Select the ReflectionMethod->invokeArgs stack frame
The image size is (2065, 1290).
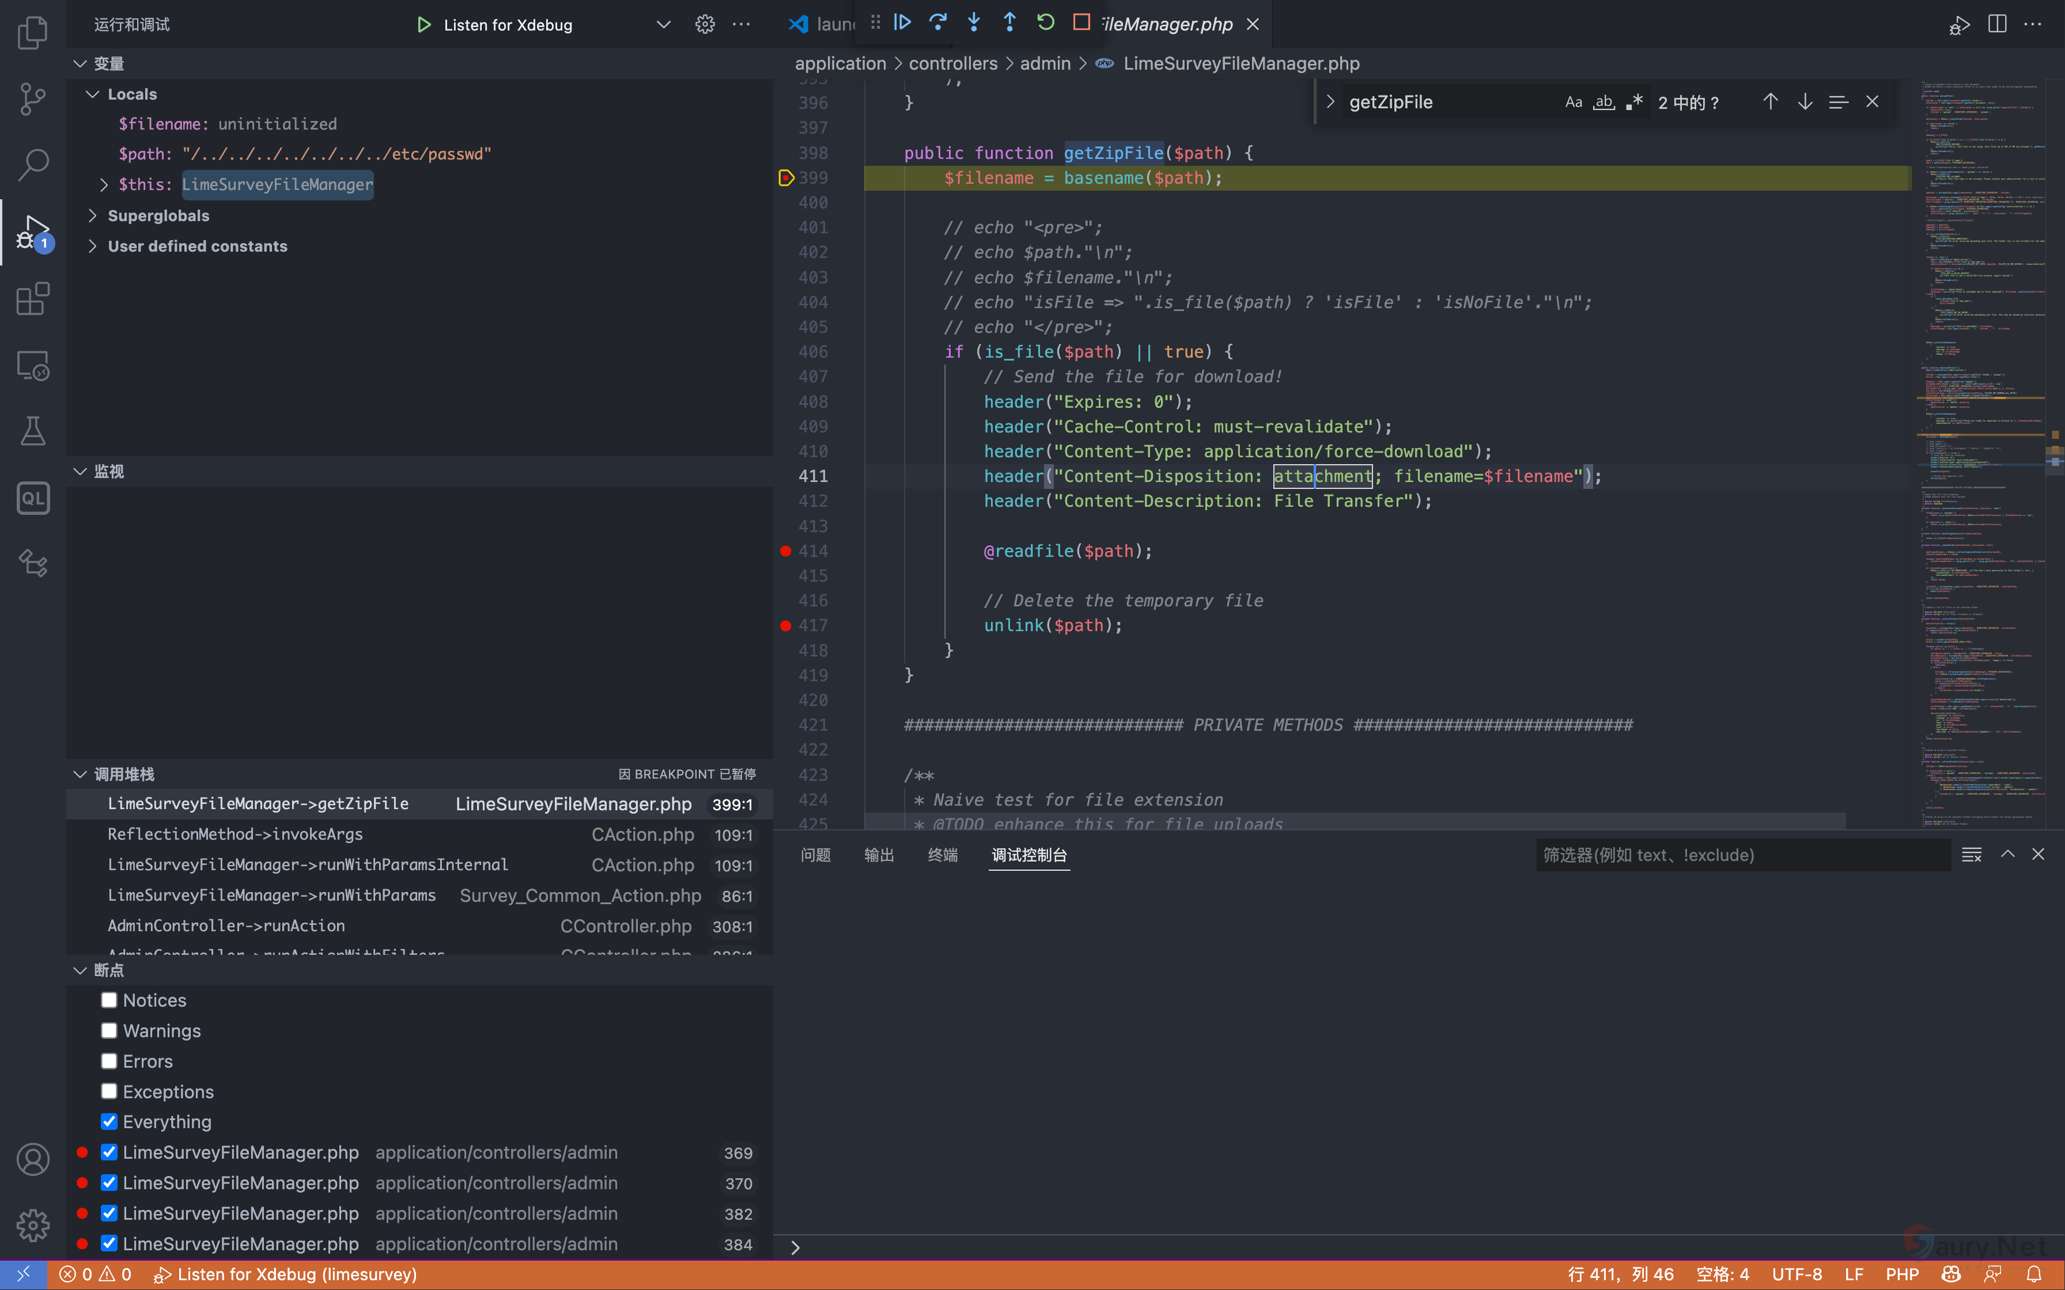tap(235, 834)
